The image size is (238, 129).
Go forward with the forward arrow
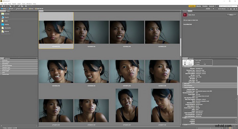(x=4, y=6)
